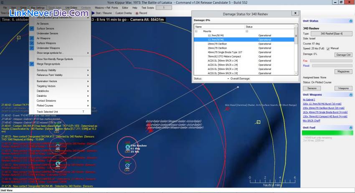Open the File menu
Screen dimensions: 355x193
(5, 8)
